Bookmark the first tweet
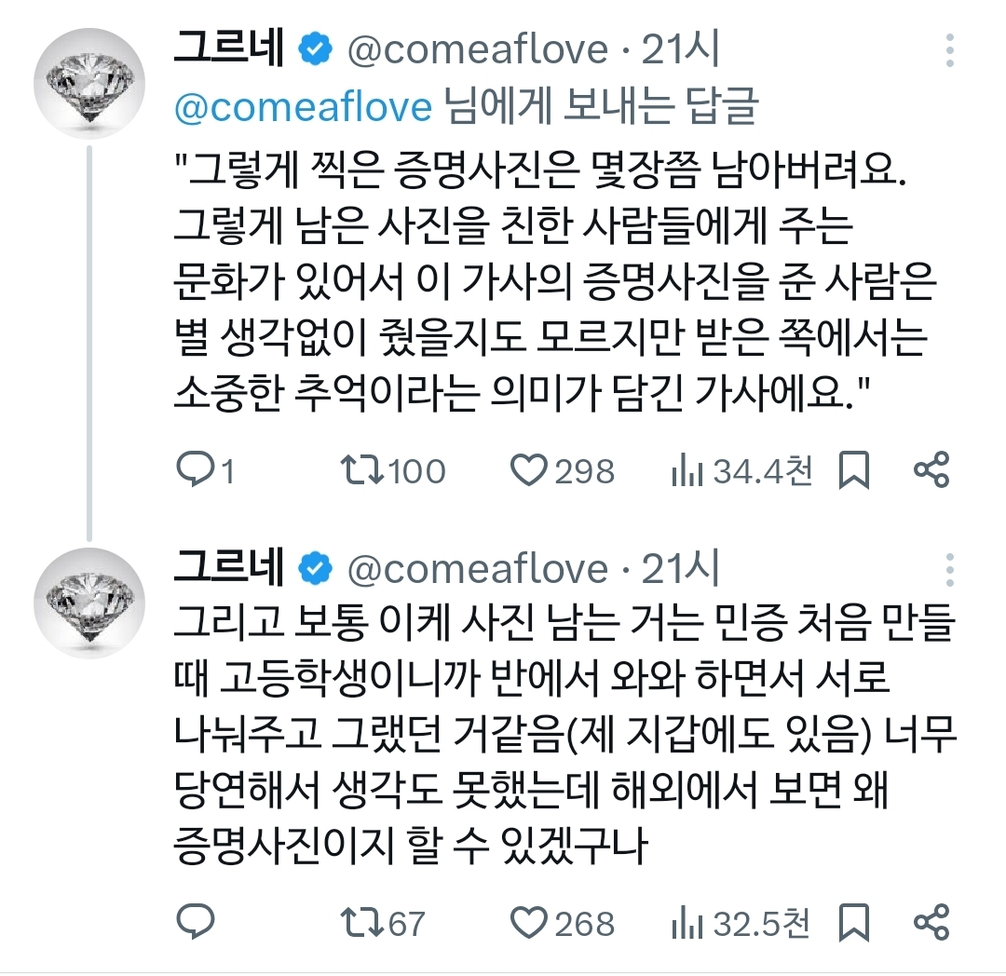This screenshot has height=976, width=1006. click(853, 471)
